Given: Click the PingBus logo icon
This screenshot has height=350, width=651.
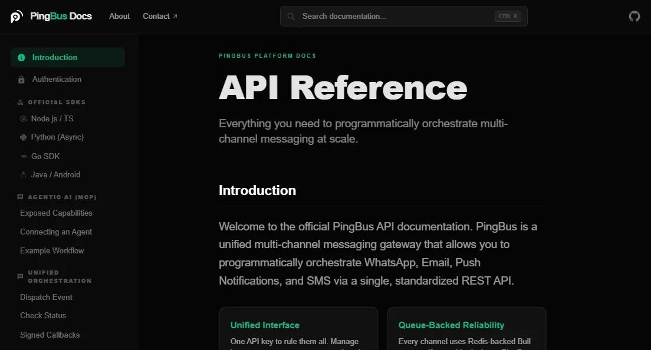Looking at the screenshot, I should pos(17,16).
